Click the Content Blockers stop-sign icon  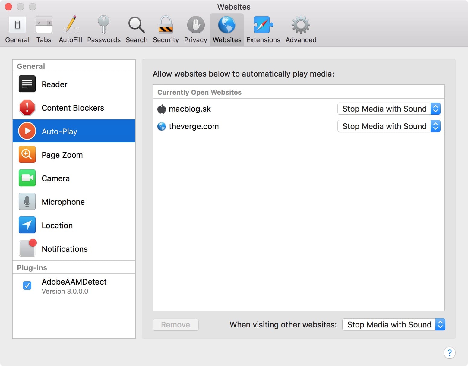coord(27,108)
